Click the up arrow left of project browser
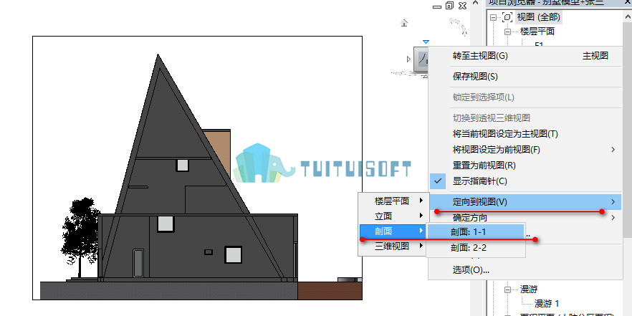 point(477,3)
